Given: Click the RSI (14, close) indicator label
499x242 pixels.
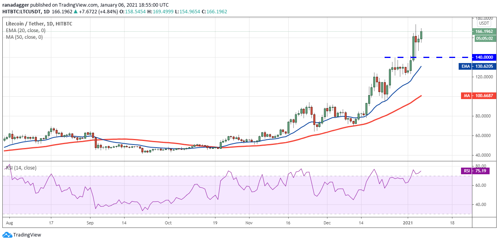Looking at the screenshot, I should pos(22,168).
